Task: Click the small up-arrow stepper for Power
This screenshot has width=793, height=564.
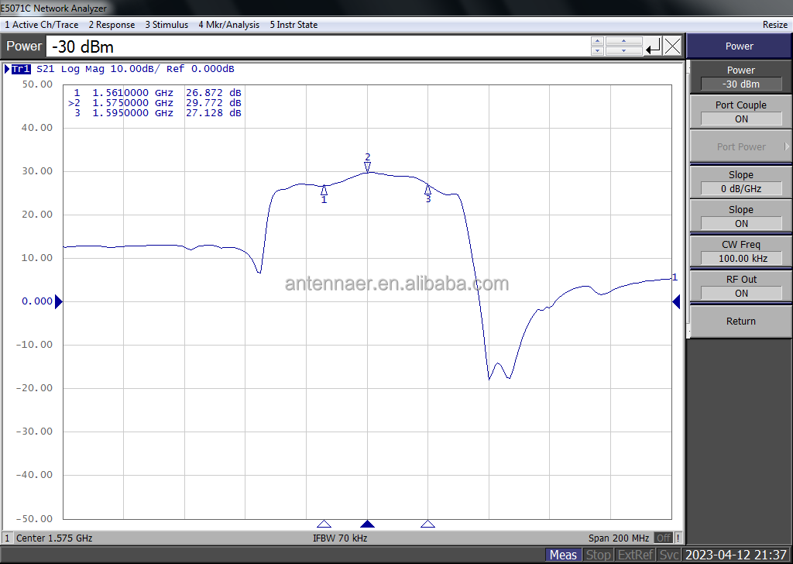Action: click(597, 42)
